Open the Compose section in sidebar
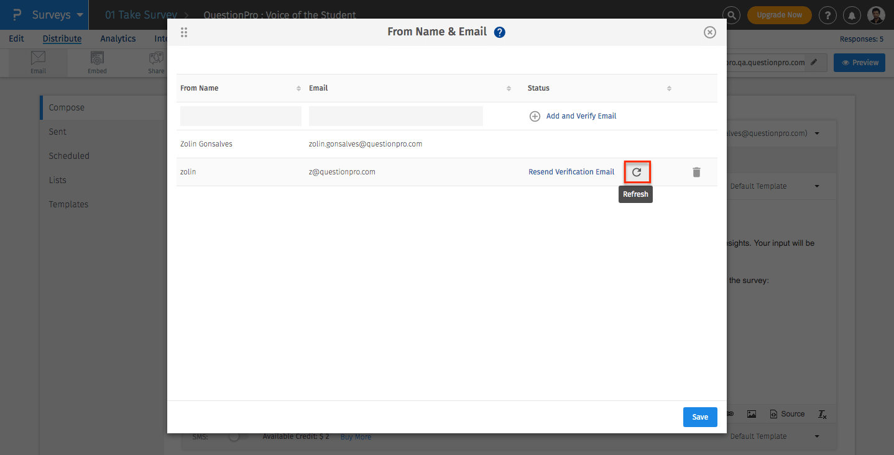894x455 pixels. click(x=67, y=107)
